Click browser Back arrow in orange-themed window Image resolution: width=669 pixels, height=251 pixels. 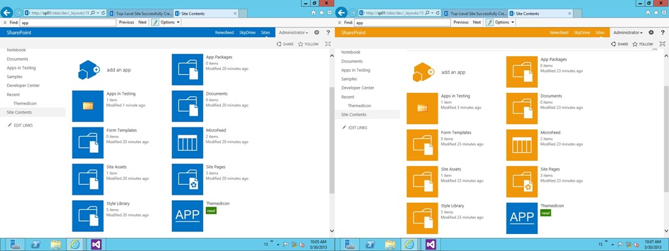pos(342,13)
